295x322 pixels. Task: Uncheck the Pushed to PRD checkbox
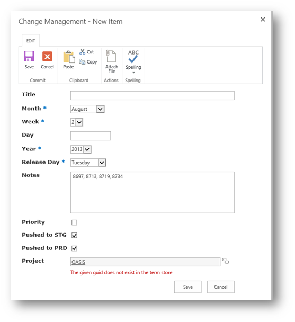tap(74, 248)
